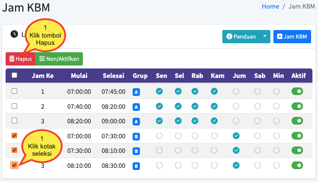Click Sen check icon in row ending 09:00:00

(x=159, y=121)
